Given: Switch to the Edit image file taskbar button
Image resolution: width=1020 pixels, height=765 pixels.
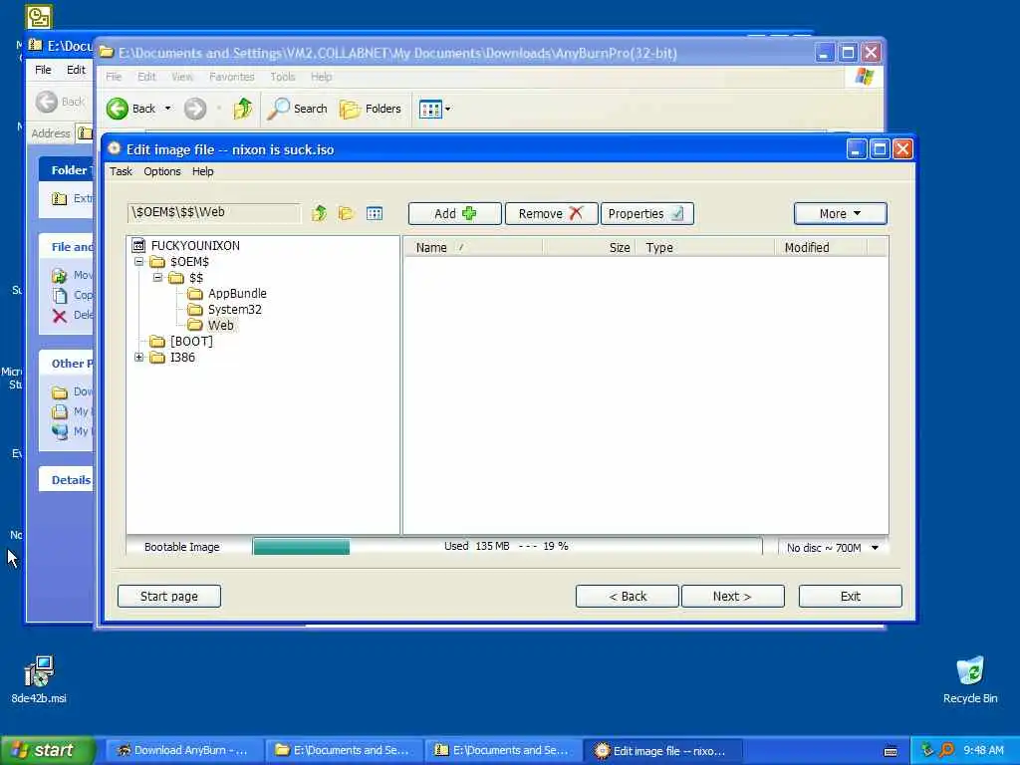Looking at the screenshot, I should [x=662, y=751].
